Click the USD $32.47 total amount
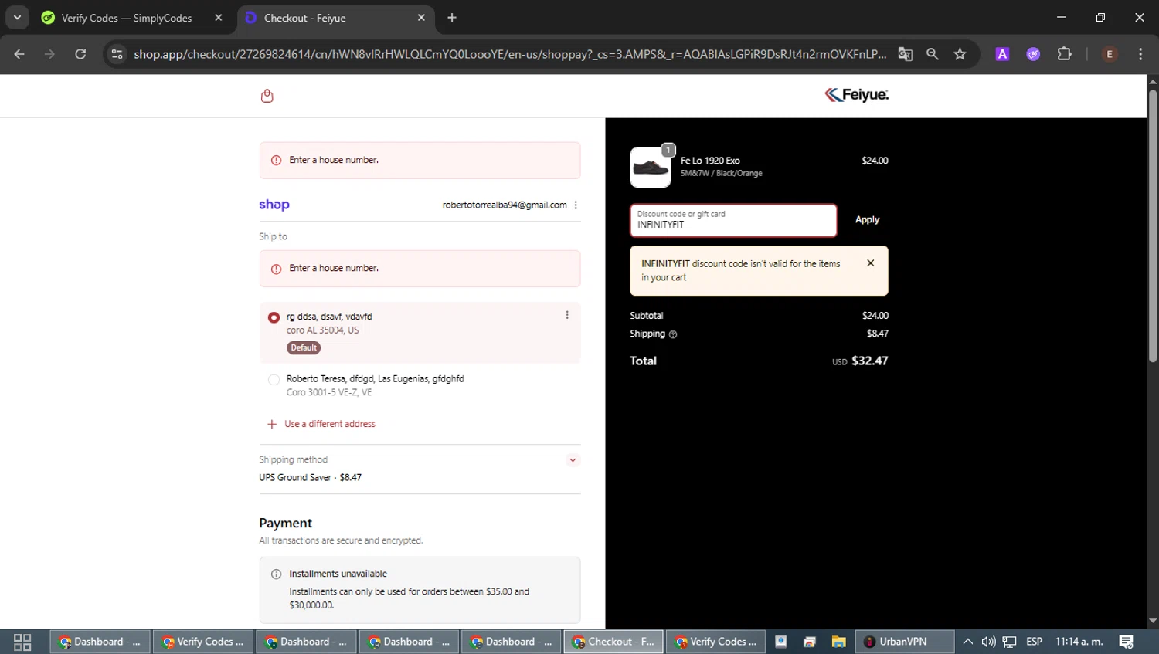Image resolution: width=1159 pixels, height=654 pixels. tap(860, 361)
